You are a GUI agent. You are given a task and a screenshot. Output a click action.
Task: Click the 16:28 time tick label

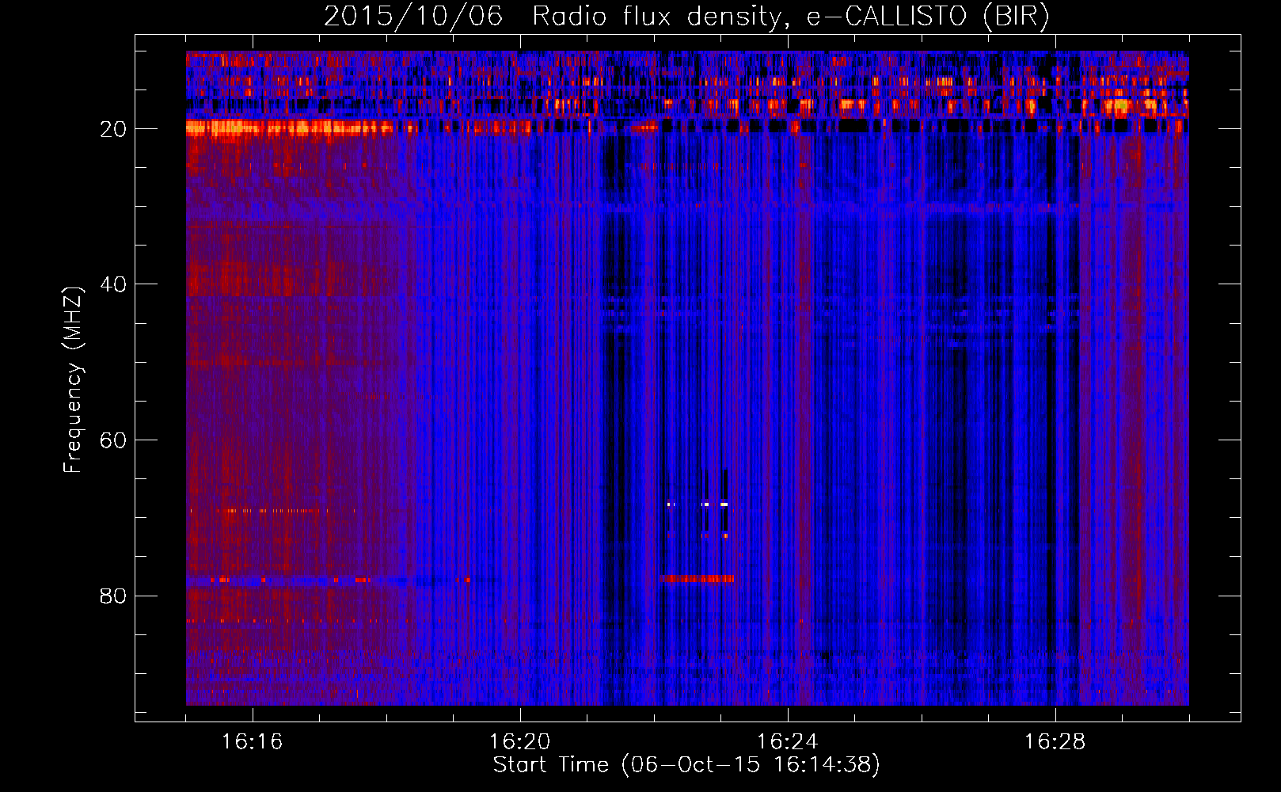pos(1055,742)
